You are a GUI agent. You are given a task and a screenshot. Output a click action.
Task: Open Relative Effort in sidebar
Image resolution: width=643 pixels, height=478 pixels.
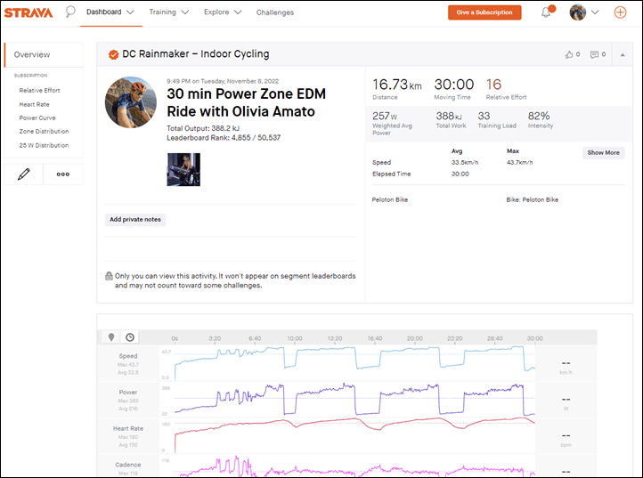tap(39, 90)
